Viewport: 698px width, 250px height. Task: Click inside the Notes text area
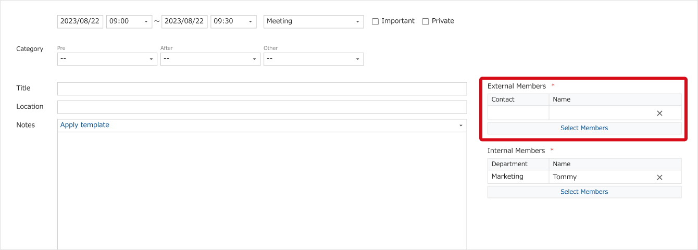point(262,190)
